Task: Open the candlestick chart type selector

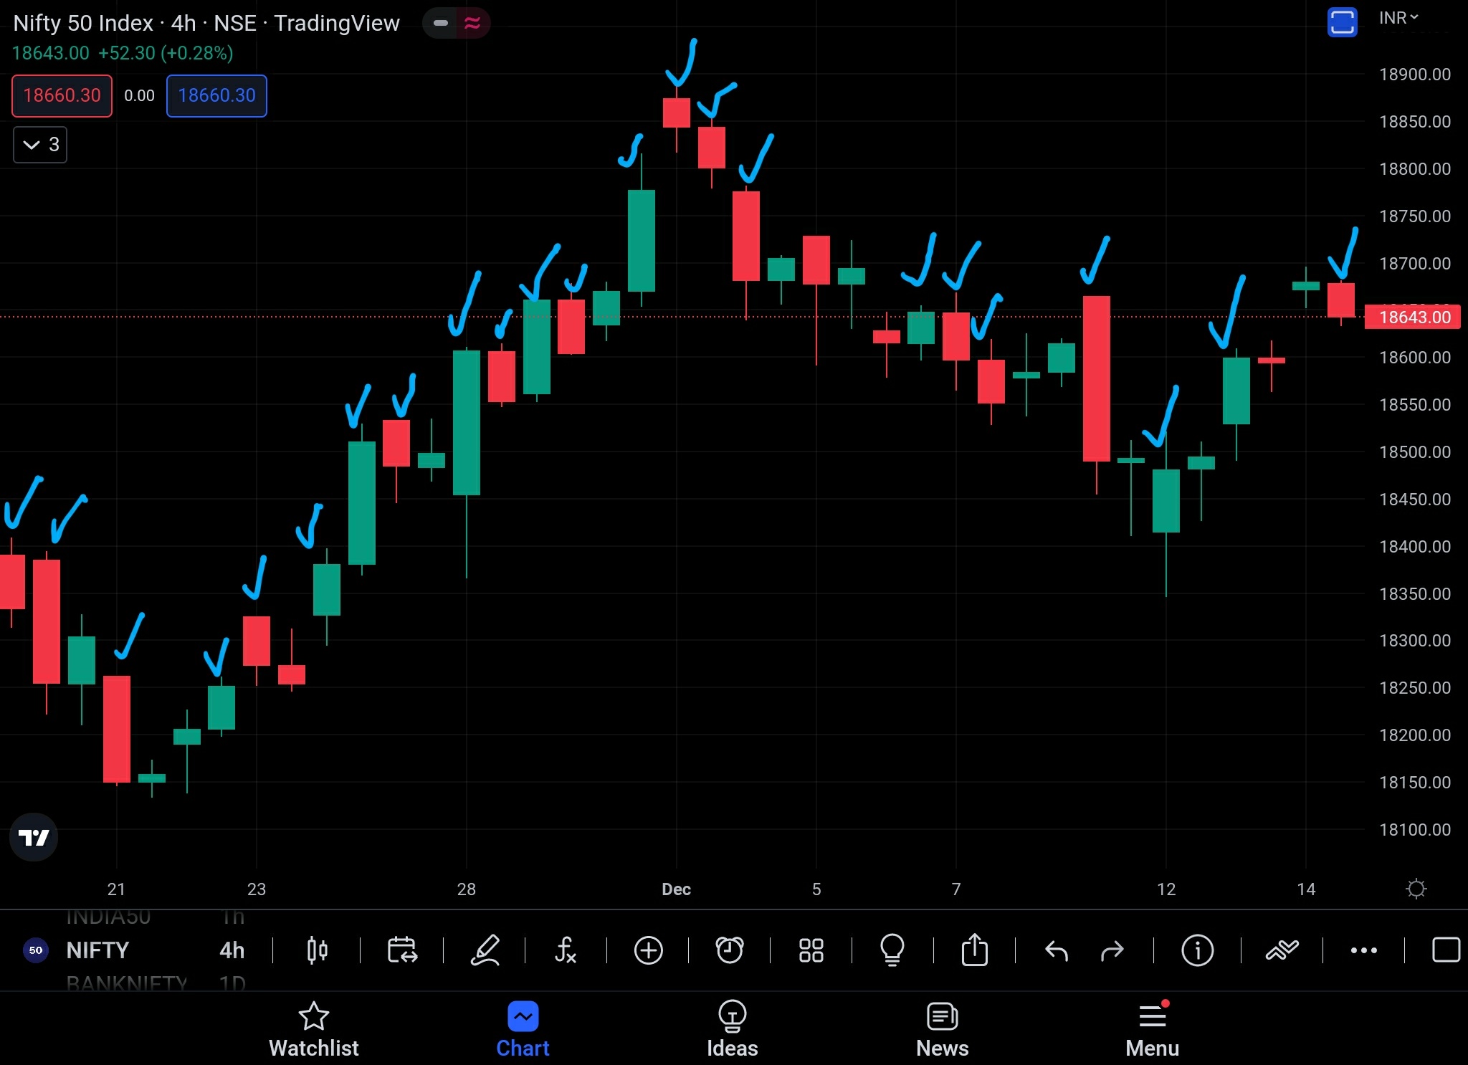Action: pyautogui.click(x=317, y=950)
